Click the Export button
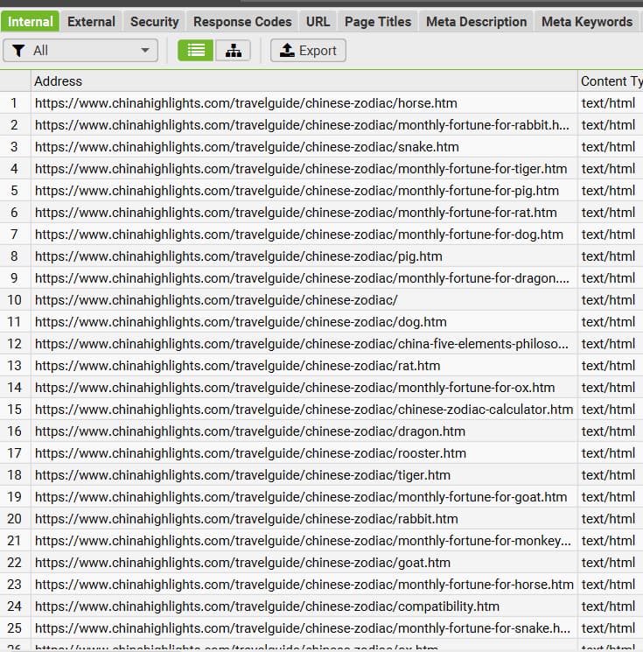The height and width of the screenshot is (652, 643). click(x=308, y=50)
